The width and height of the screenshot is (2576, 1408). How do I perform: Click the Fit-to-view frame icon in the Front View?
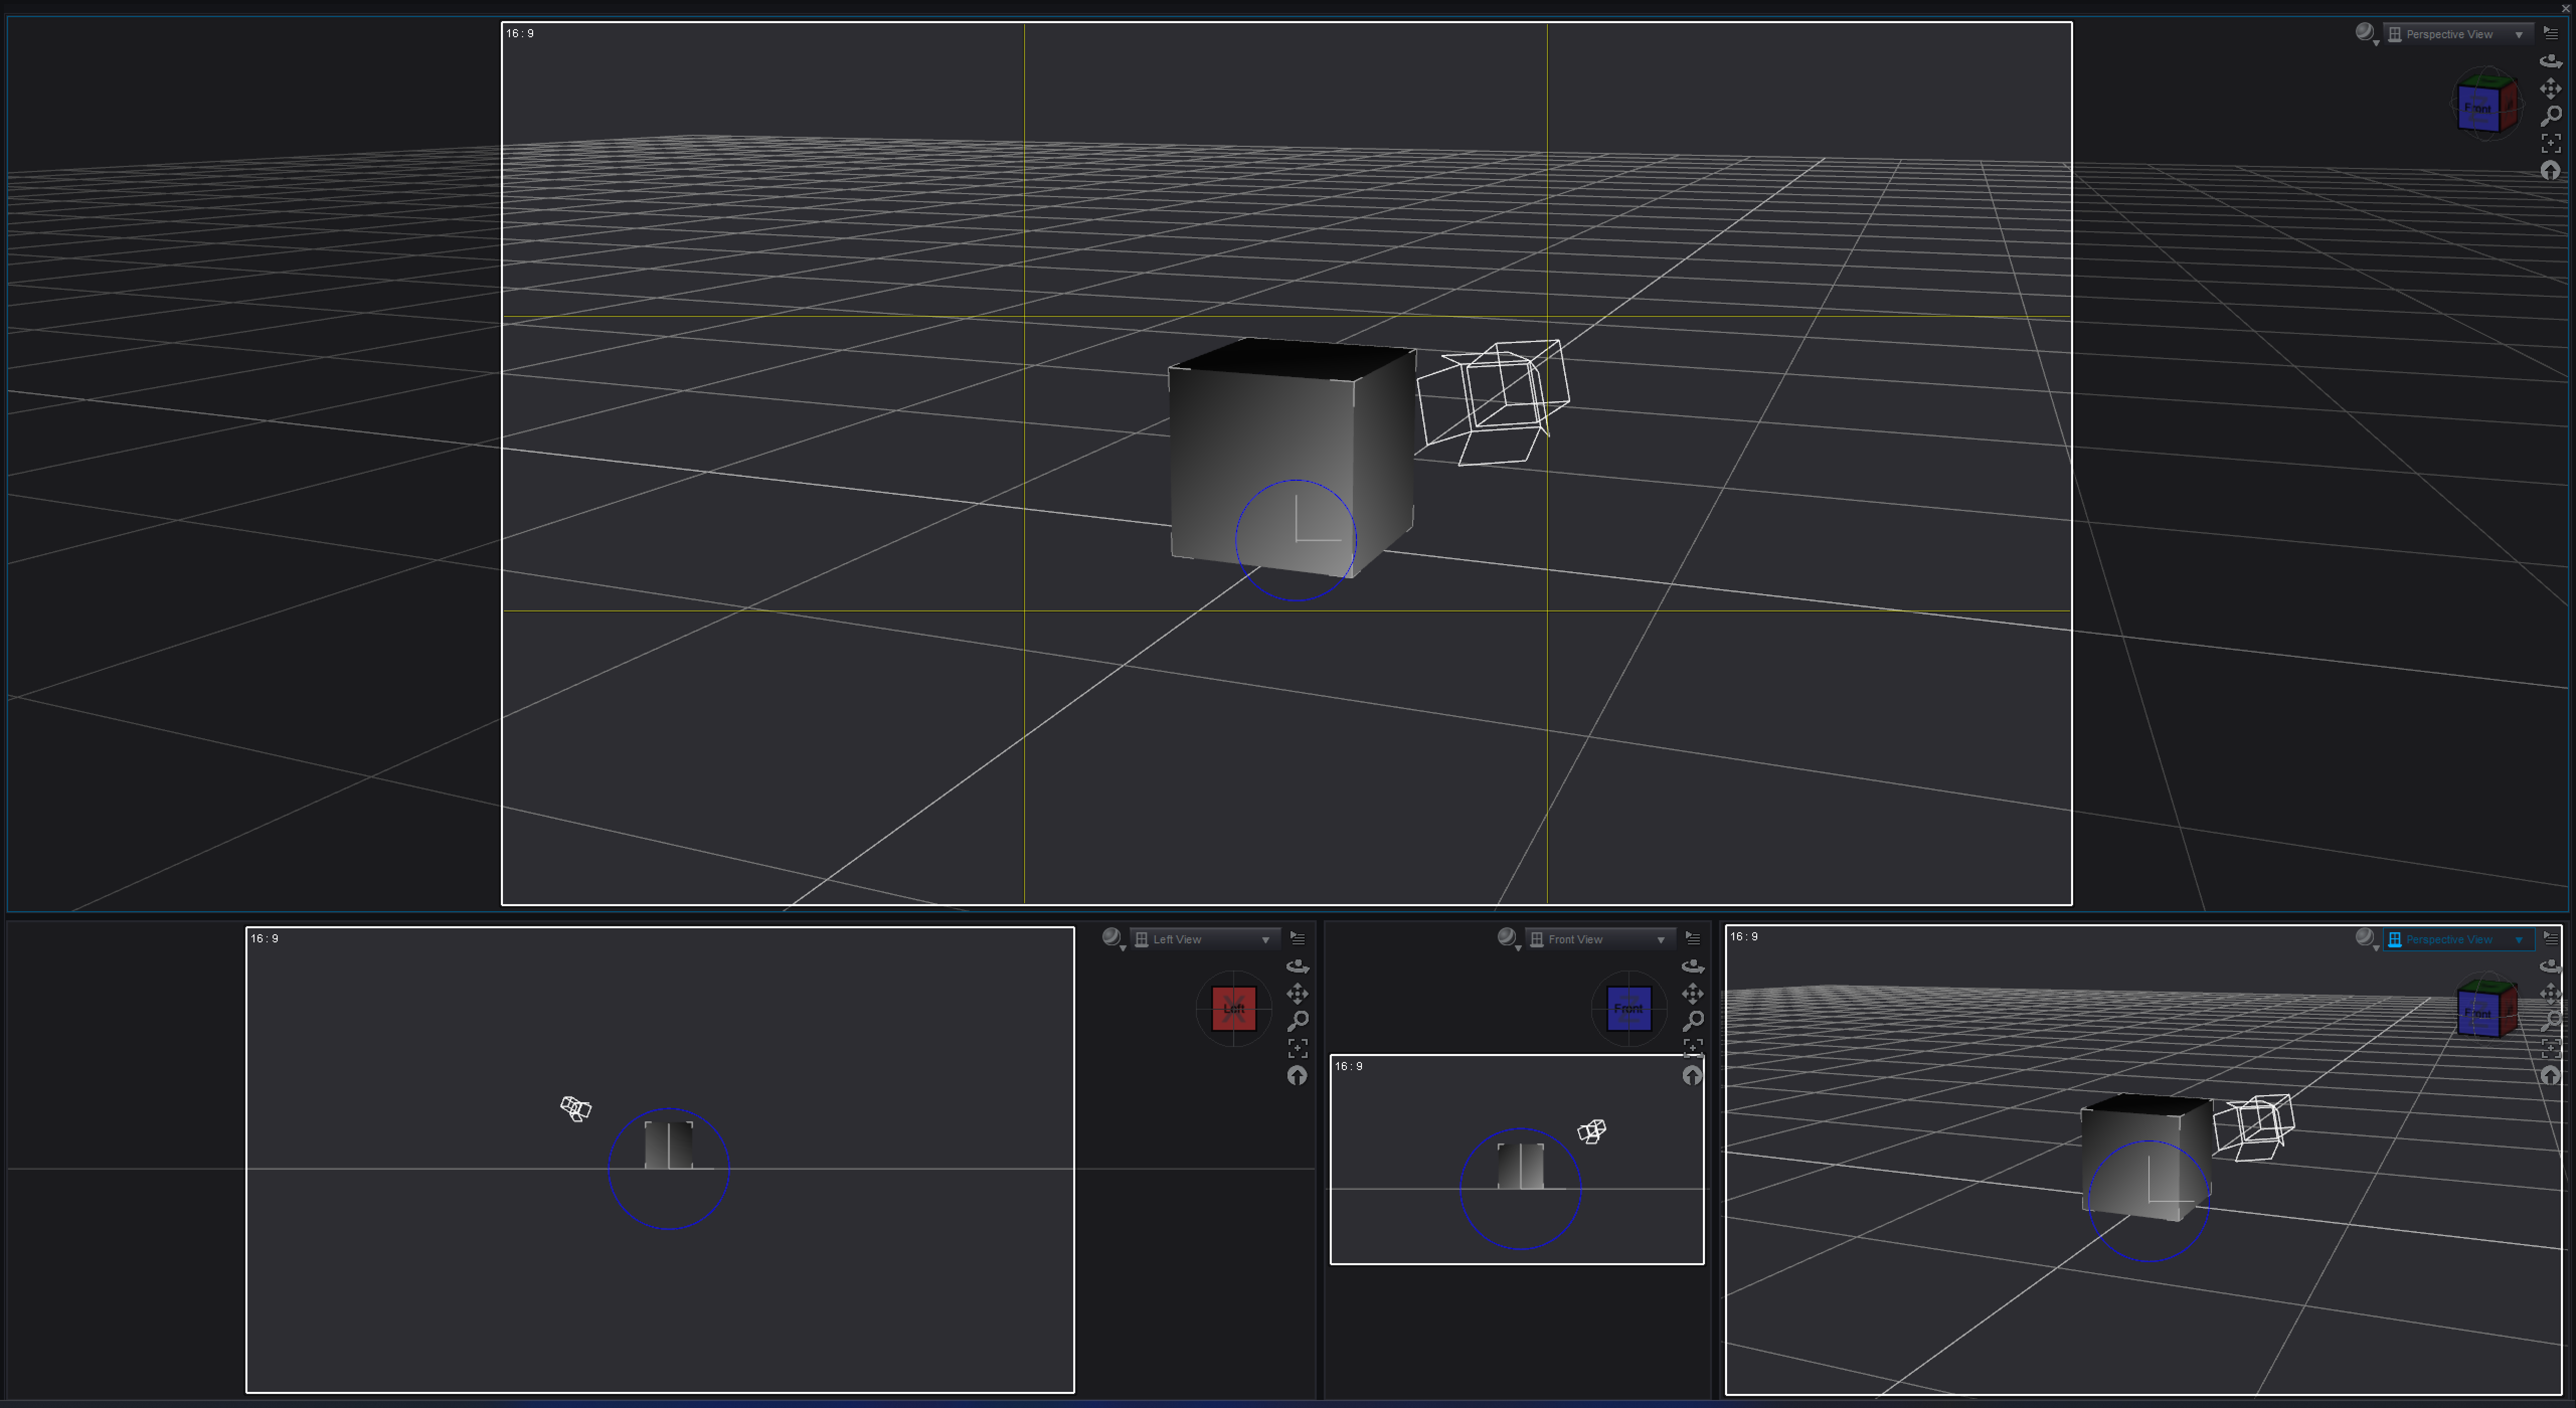pos(1693,1048)
